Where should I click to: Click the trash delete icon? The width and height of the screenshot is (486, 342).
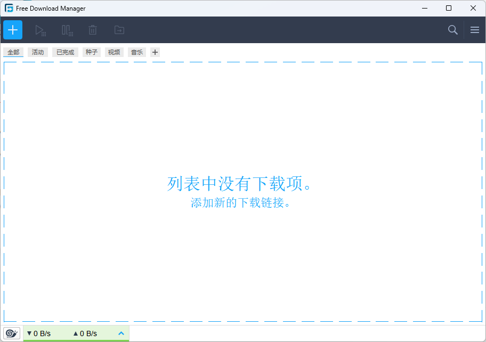click(93, 30)
